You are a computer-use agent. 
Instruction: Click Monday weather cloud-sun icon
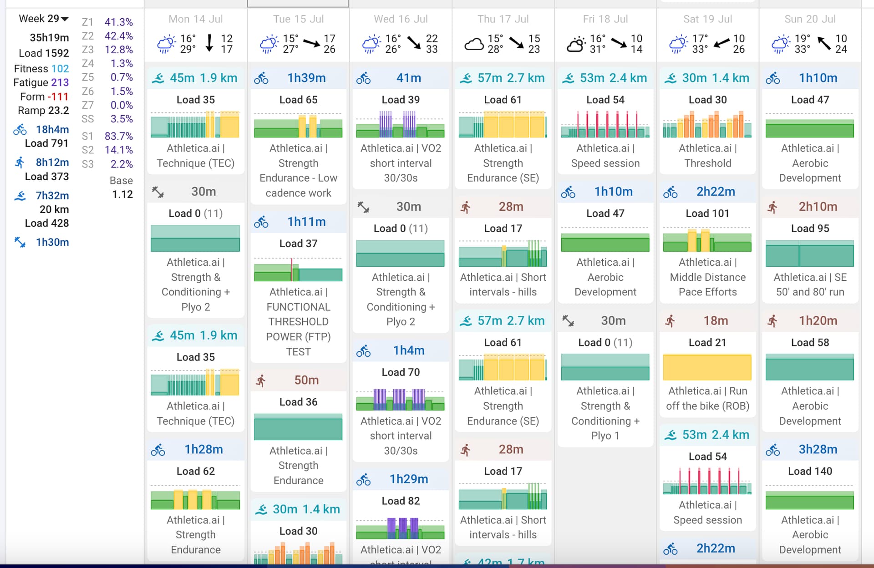pyautogui.click(x=166, y=44)
